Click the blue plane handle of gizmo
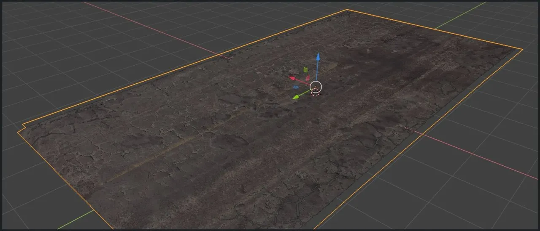Screen dimensions: 540x231 click(x=296, y=87)
